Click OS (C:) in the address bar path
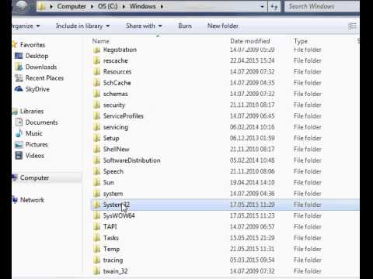Image resolution: width=373 pixels, height=279 pixels. point(108,6)
